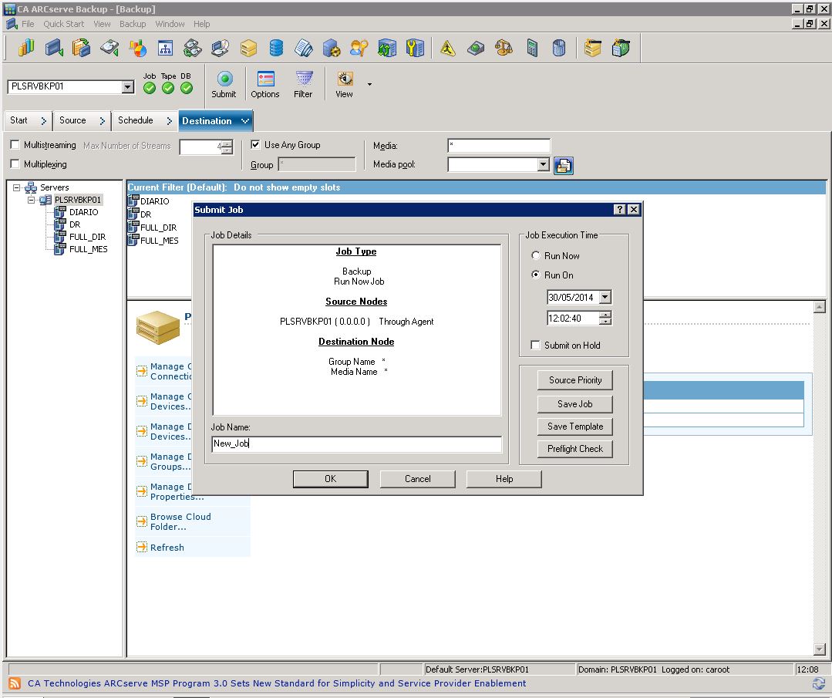Open the Options toolbar icon
This screenshot has height=698, width=832.
click(x=264, y=79)
